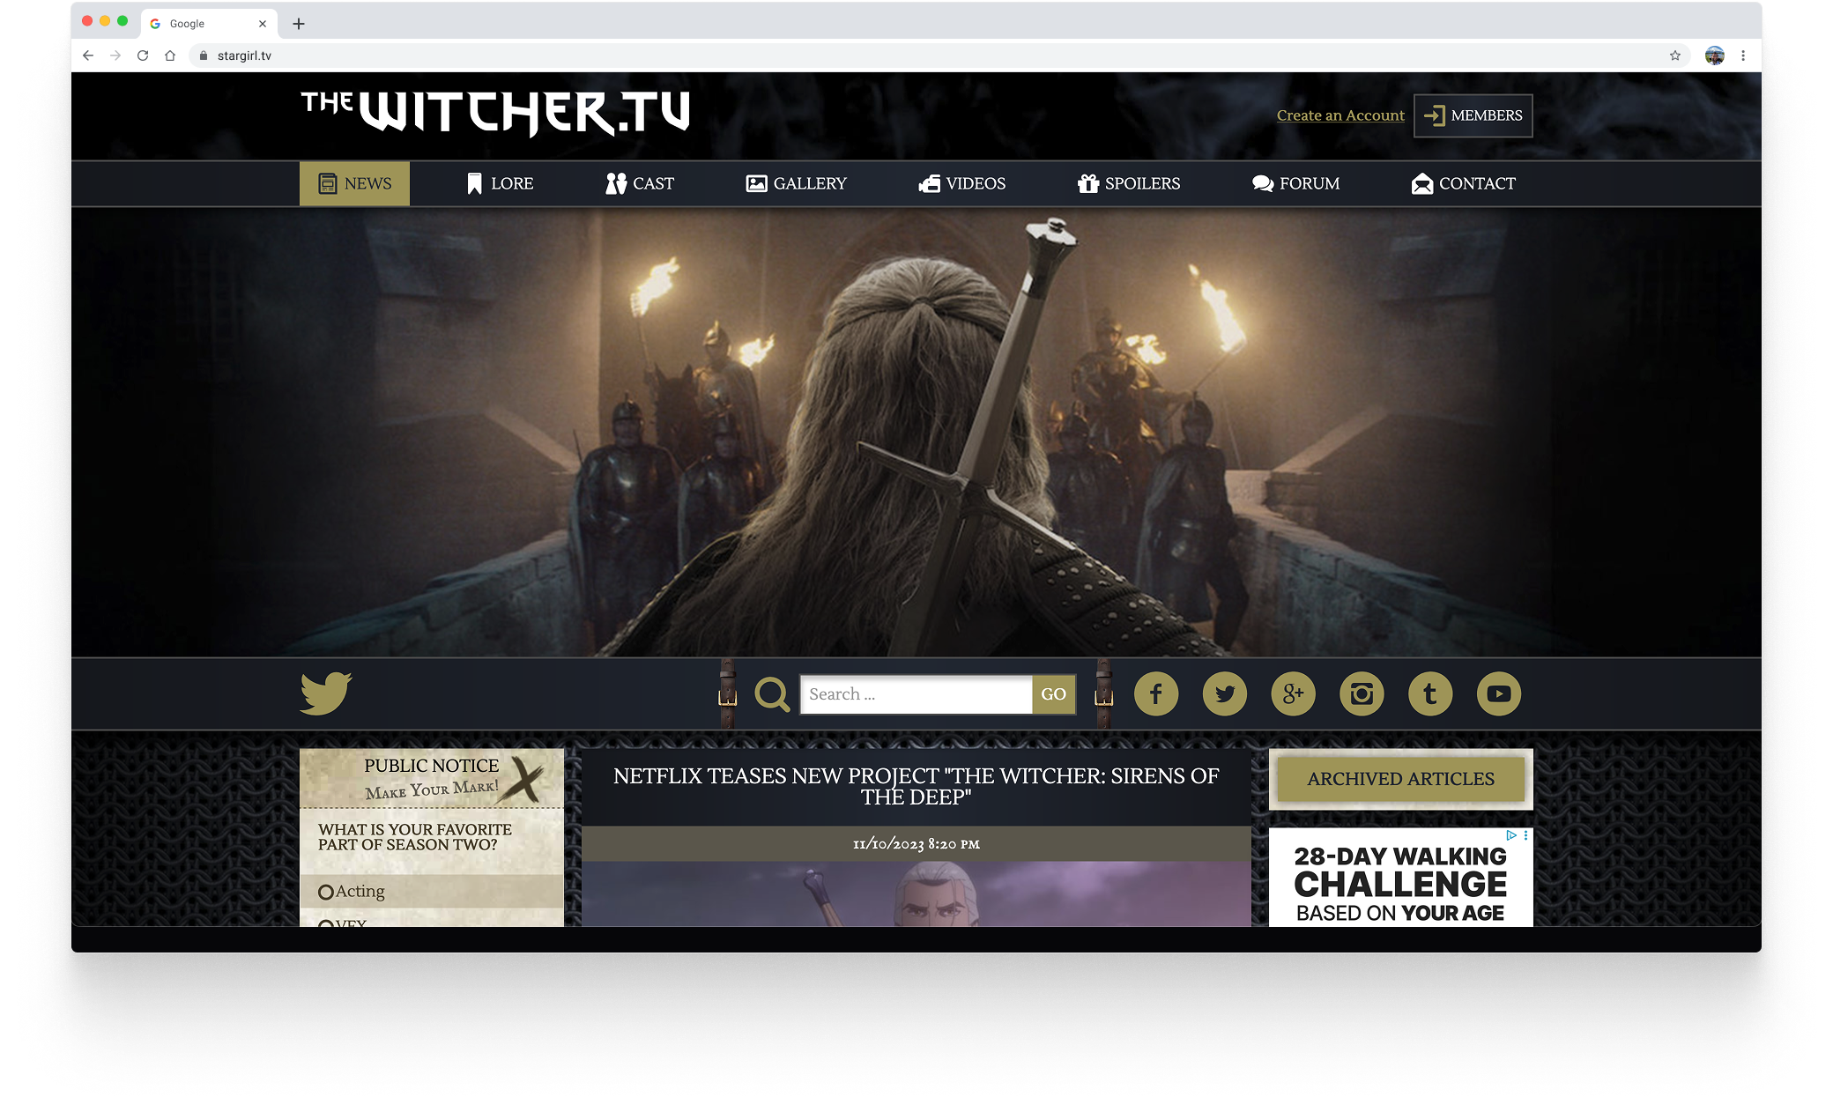The image size is (1833, 1112).
Task: Click the Create an Account link
Action: coord(1339,115)
